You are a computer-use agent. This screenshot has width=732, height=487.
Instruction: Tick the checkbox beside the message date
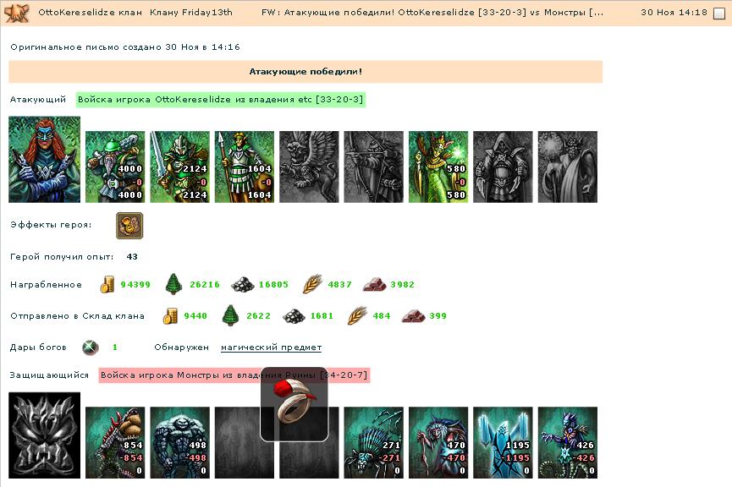click(x=719, y=13)
